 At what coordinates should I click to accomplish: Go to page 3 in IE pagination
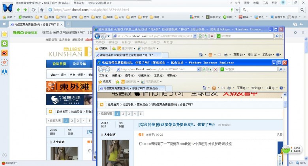click(129, 114)
